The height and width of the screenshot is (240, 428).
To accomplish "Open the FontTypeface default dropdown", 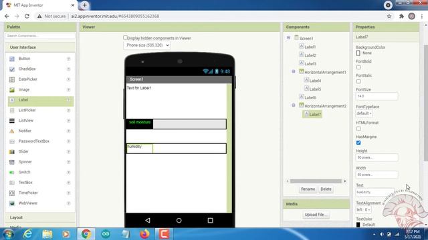I will [364, 113].
